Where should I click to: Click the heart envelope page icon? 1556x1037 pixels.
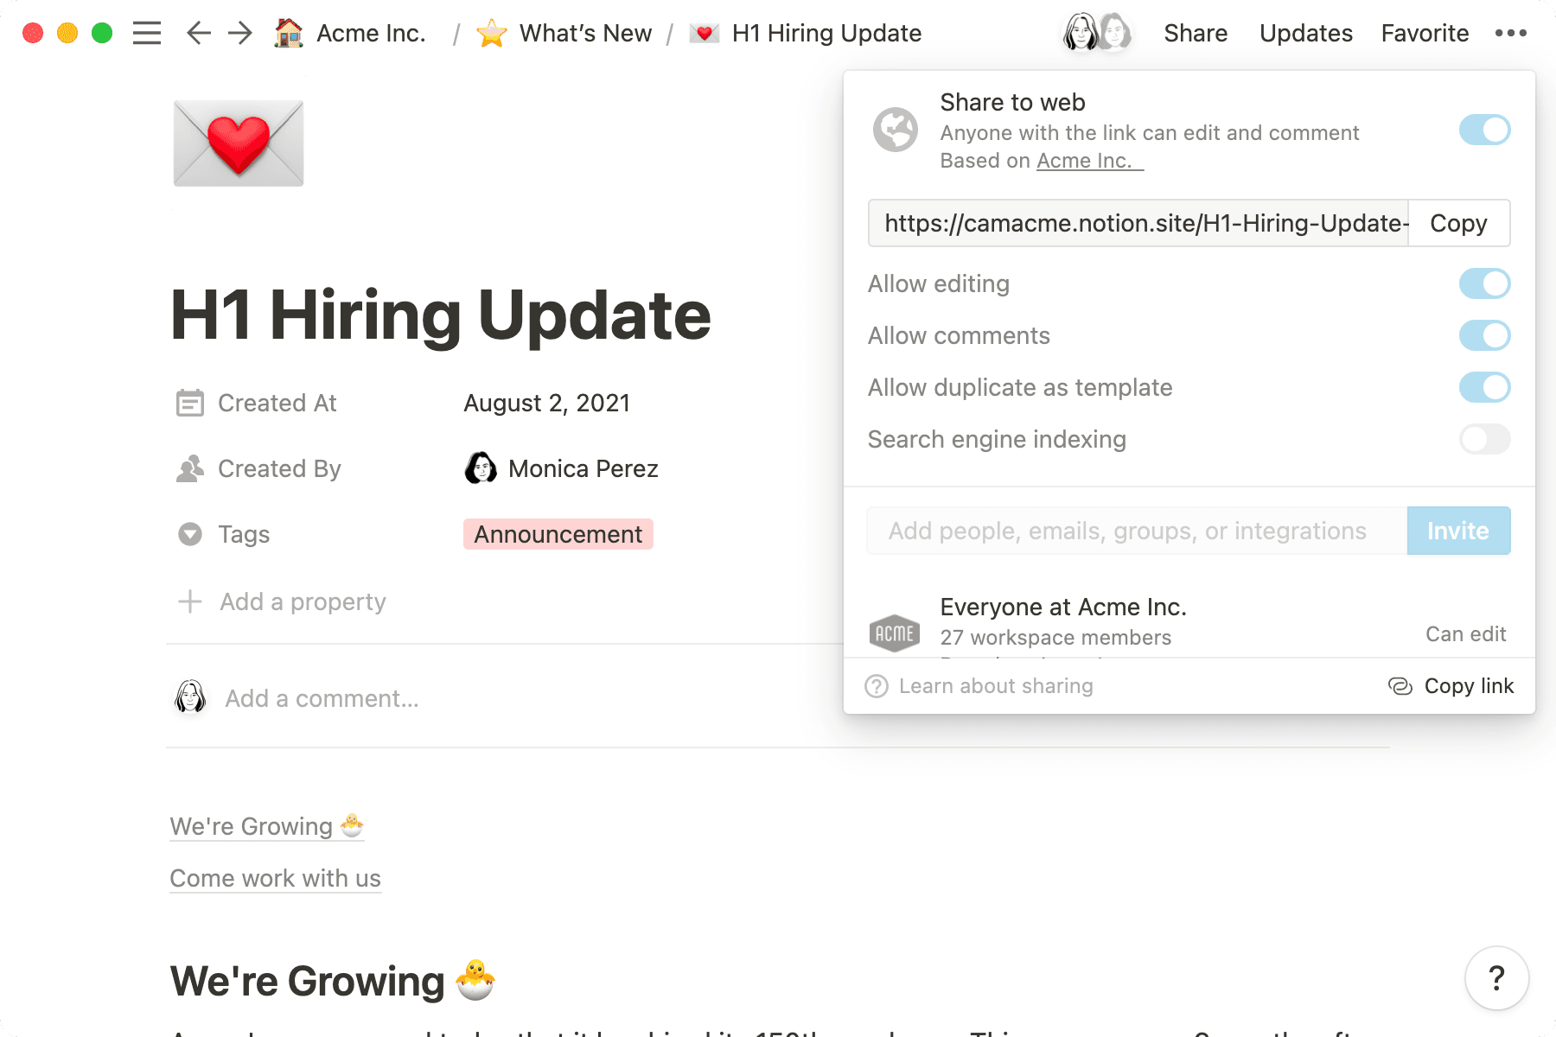click(x=237, y=142)
